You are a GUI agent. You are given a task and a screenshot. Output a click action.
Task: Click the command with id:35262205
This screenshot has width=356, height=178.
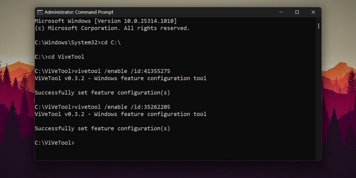click(102, 107)
